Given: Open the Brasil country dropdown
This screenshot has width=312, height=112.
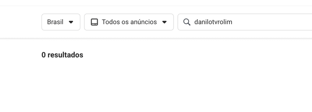Looking at the screenshot, I should pyautogui.click(x=61, y=22).
